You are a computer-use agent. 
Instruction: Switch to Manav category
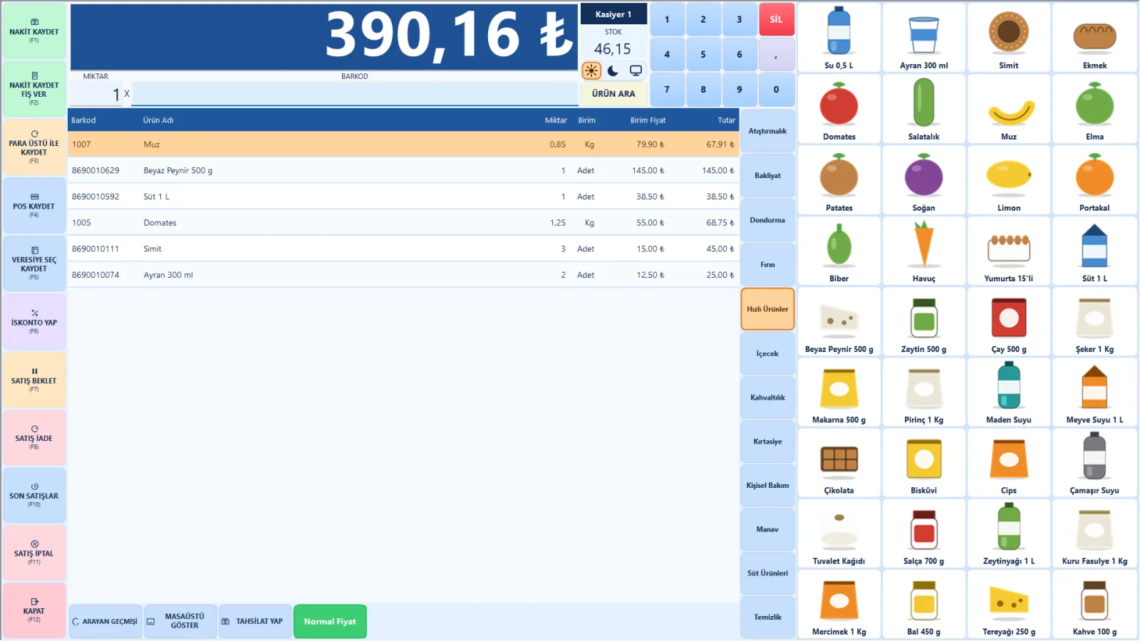pyautogui.click(x=767, y=529)
